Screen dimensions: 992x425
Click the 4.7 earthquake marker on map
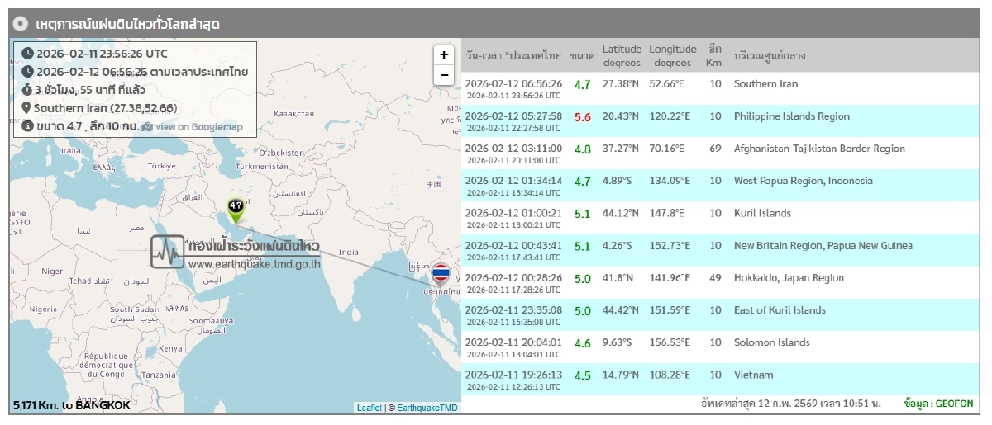click(236, 208)
